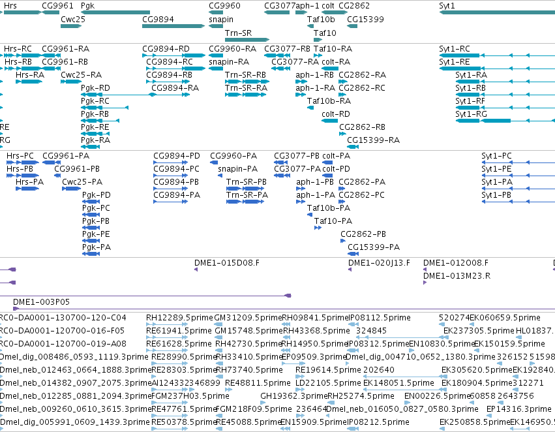Click the snapin-RA transcript label
Screen dimensions: 555x432
[229, 61]
